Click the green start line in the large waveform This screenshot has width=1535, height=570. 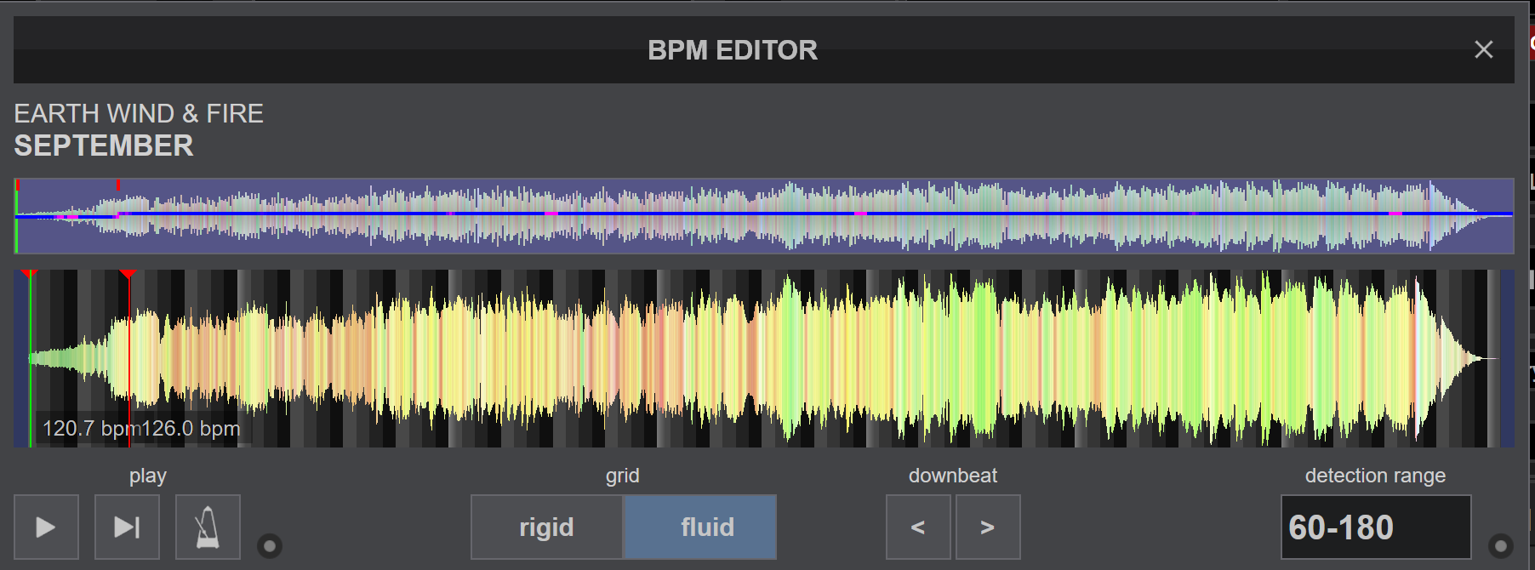(31, 357)
